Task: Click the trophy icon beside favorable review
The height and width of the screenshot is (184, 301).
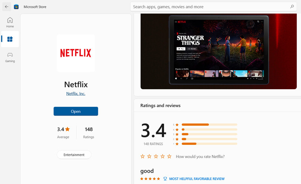Action: point(165,179)
